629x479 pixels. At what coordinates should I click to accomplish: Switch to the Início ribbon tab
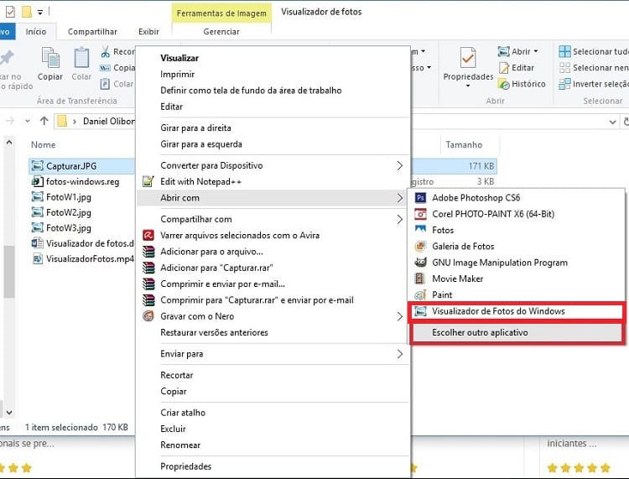pos(36,31)
